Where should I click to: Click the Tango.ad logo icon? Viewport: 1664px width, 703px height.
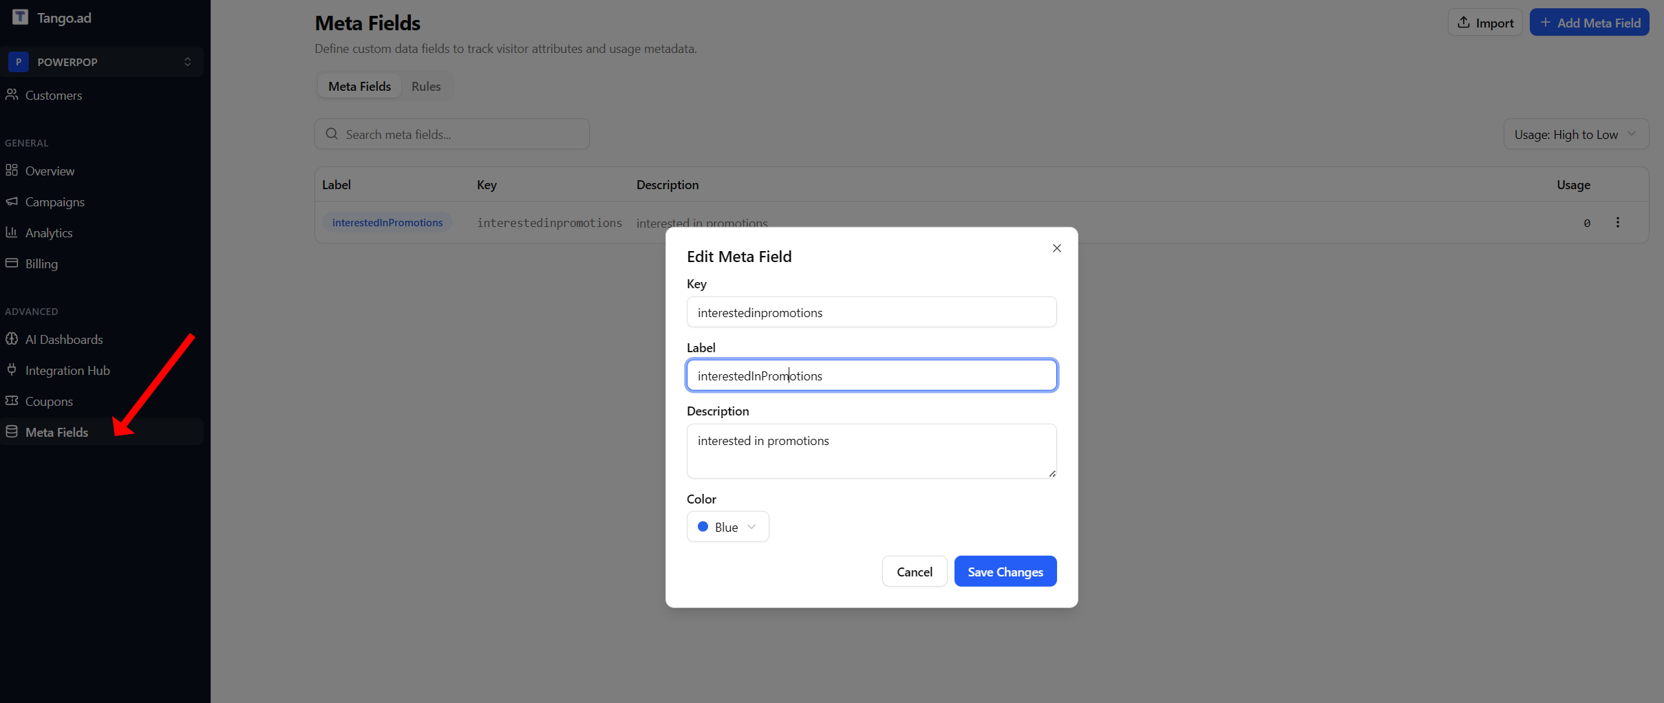point(20,17)
